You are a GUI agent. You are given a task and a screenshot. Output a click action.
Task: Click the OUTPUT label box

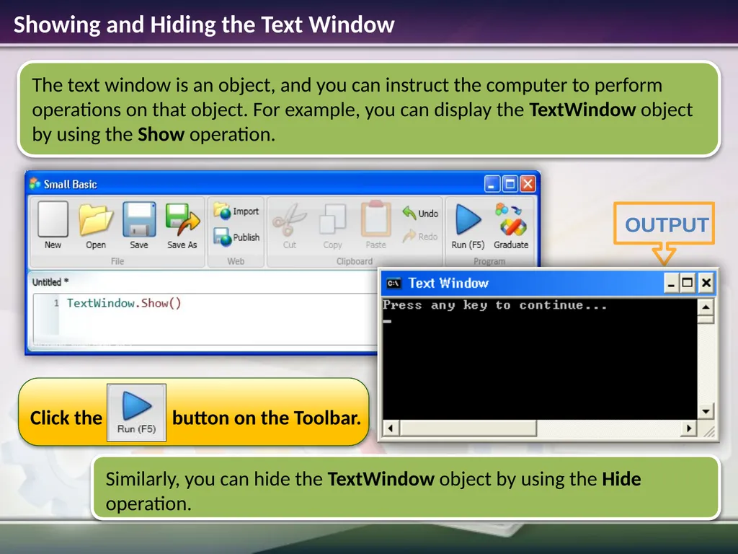coord(664,224)
